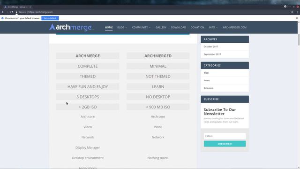Click HAVE FUN AND ENJOY text
Screen dimensions: 300x169
click(x=88, y=86)
